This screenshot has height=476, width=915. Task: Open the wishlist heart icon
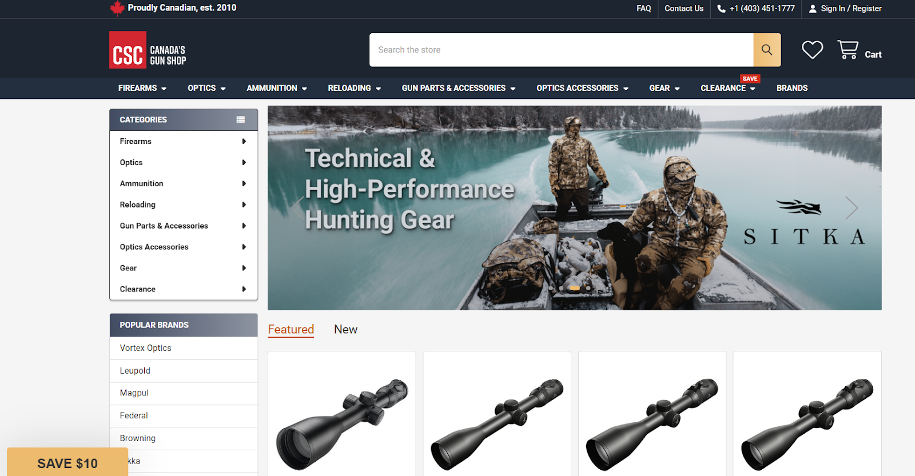[x=812, y=50]
